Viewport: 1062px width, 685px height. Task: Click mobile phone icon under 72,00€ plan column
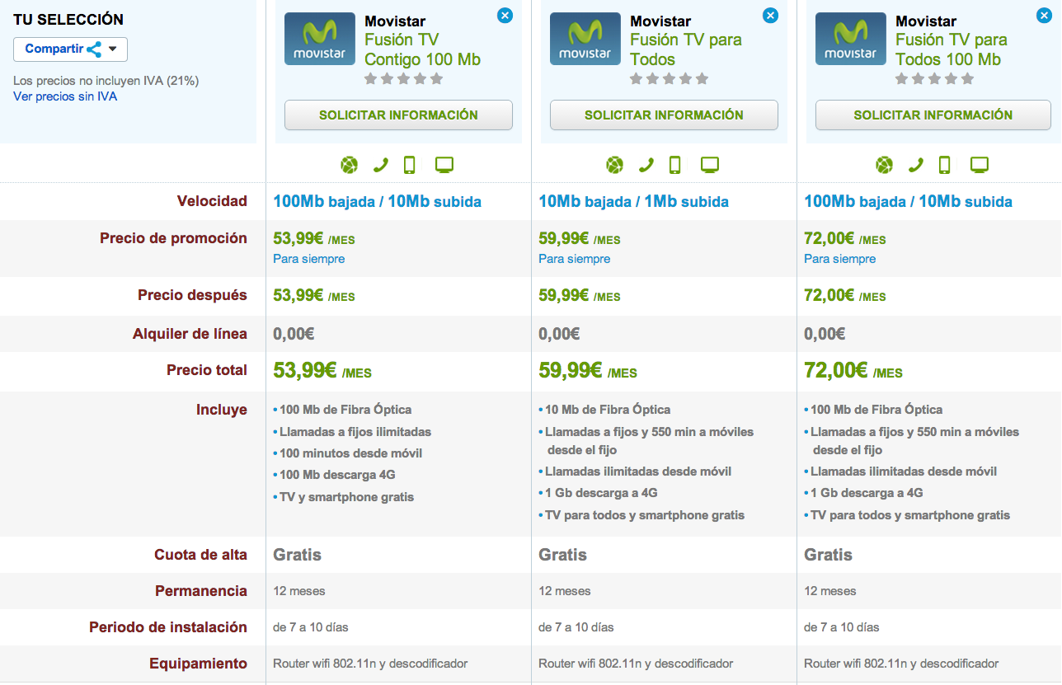(x=945, y=165)
